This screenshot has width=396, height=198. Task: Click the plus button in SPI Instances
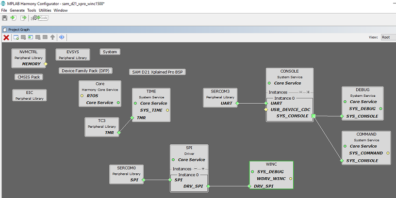pyautogui.click(x=203, y=168)
